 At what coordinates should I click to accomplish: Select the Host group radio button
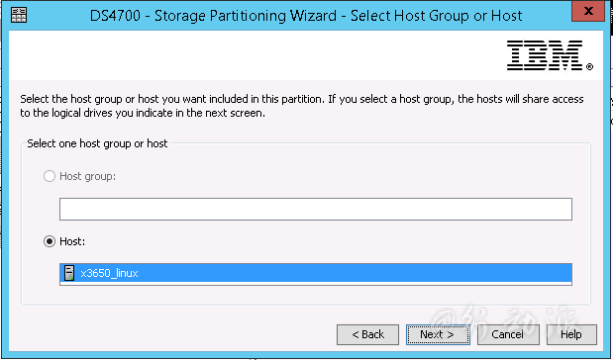point(50,176)
